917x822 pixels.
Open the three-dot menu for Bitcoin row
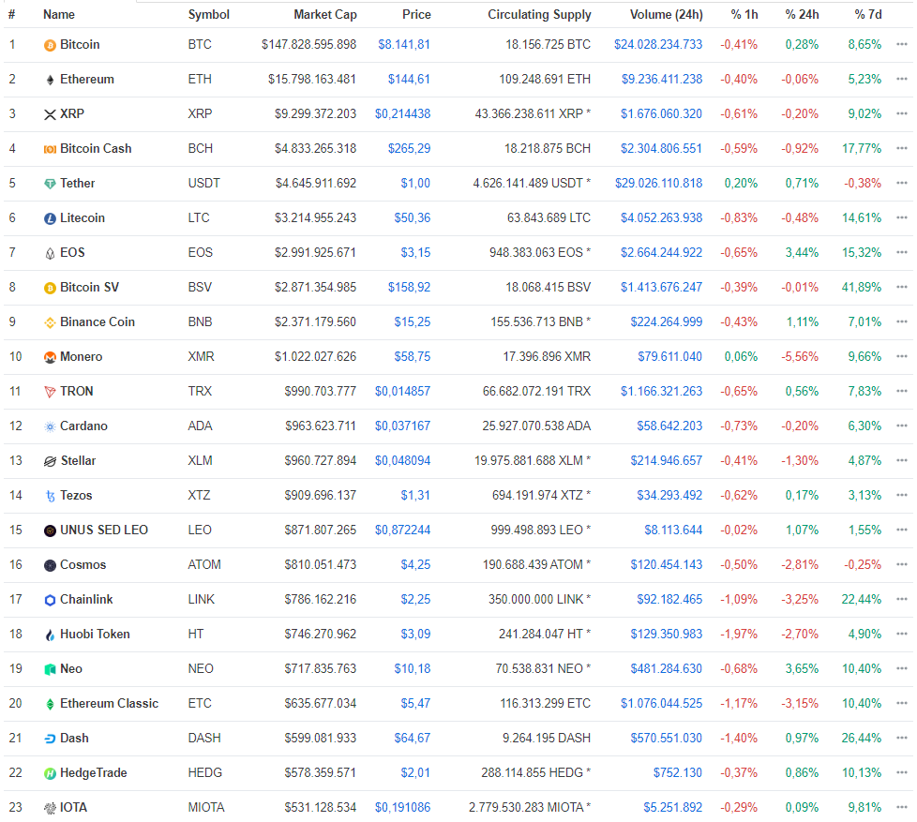click(901, 45)
